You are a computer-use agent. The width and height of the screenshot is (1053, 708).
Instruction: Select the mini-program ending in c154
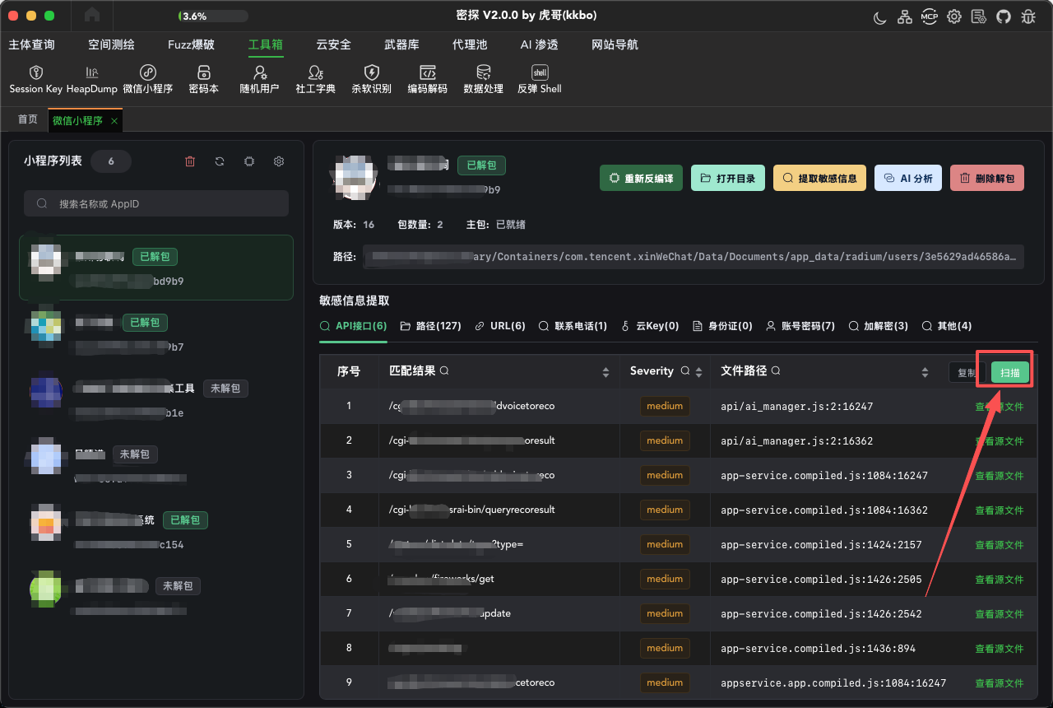click(x=156, y=530)
